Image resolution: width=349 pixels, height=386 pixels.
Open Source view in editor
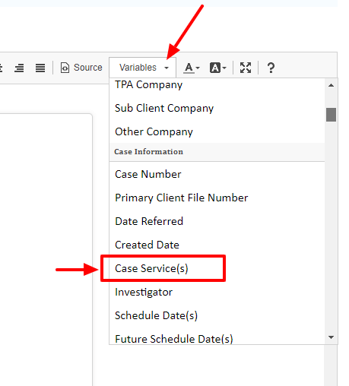tap(81, 68)
